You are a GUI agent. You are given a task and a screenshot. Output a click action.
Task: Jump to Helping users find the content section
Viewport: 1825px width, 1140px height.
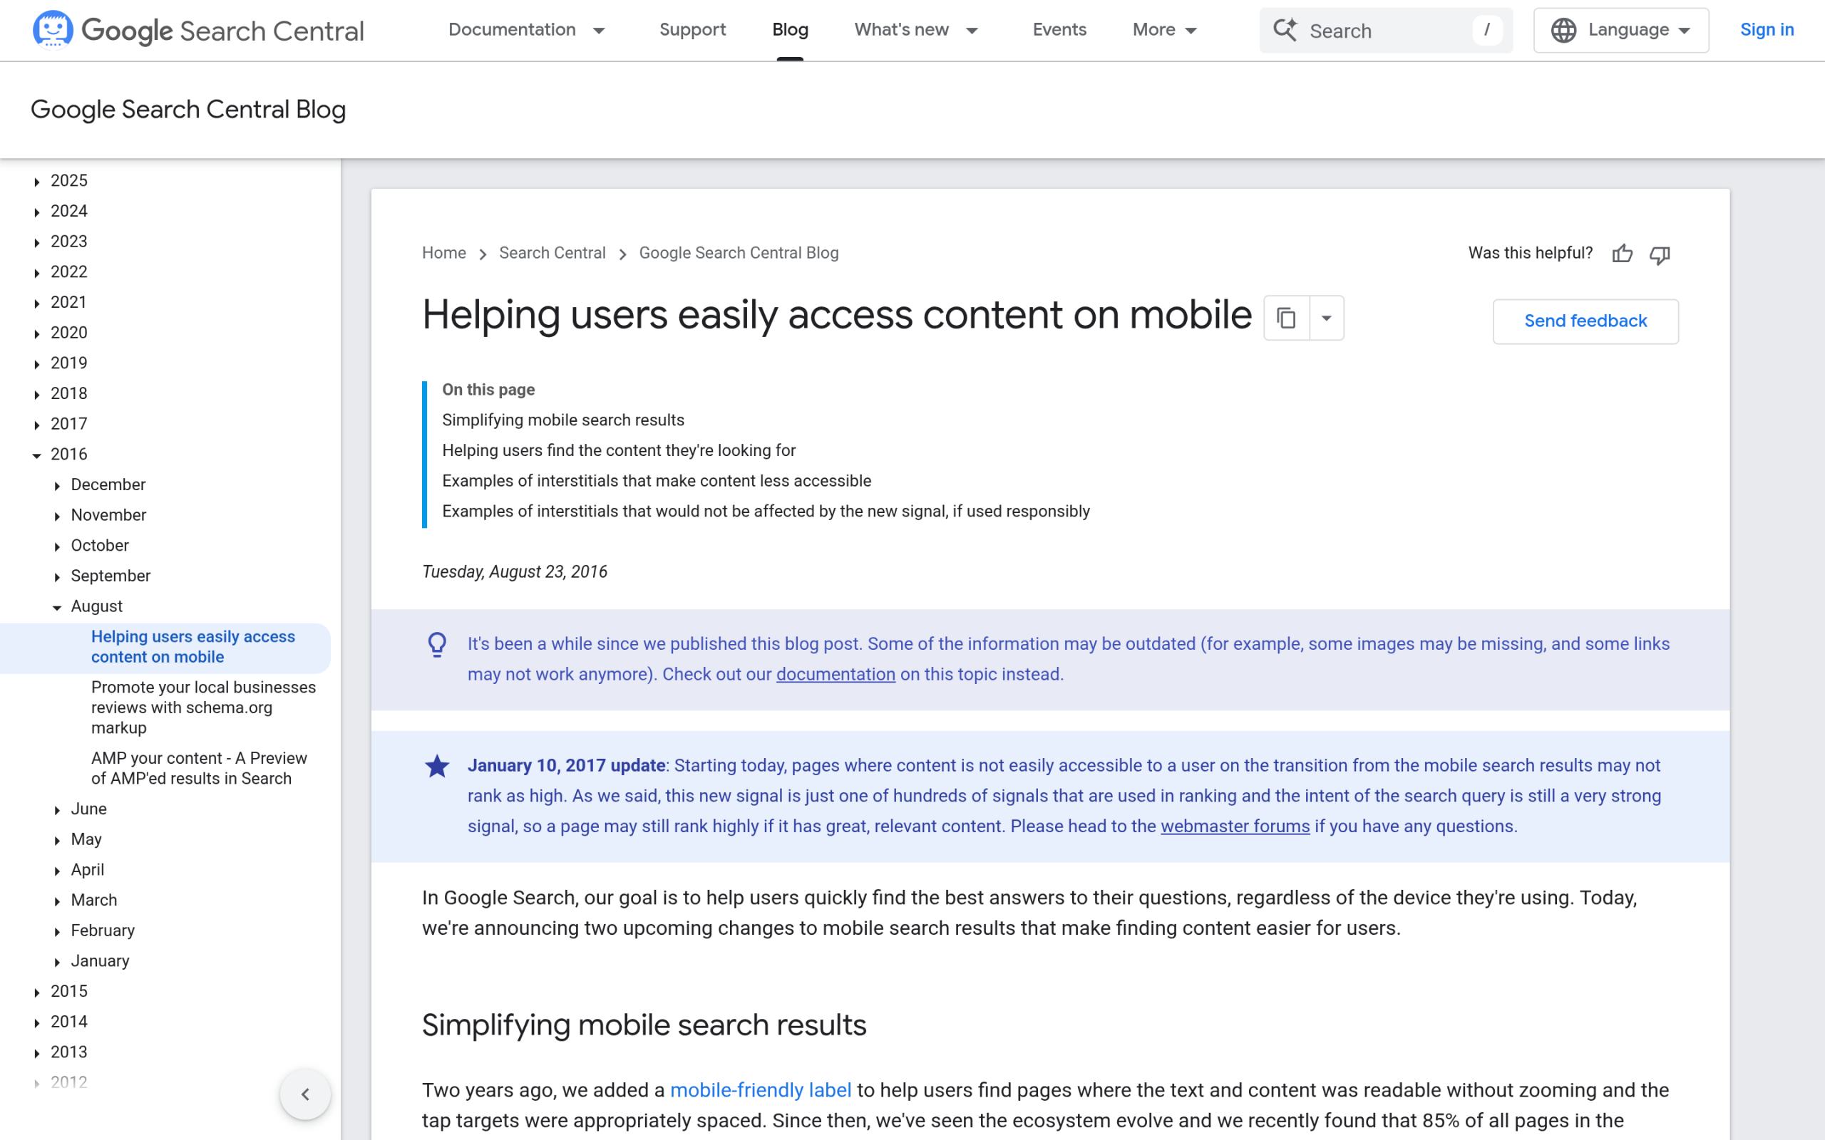[618, 450]
